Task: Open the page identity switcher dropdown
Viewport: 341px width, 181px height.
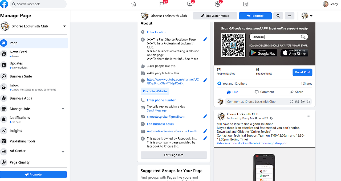Action: [x=307, y=16]
